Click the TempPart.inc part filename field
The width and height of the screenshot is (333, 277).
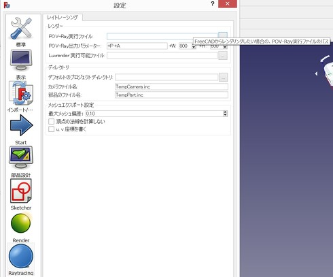171,95
